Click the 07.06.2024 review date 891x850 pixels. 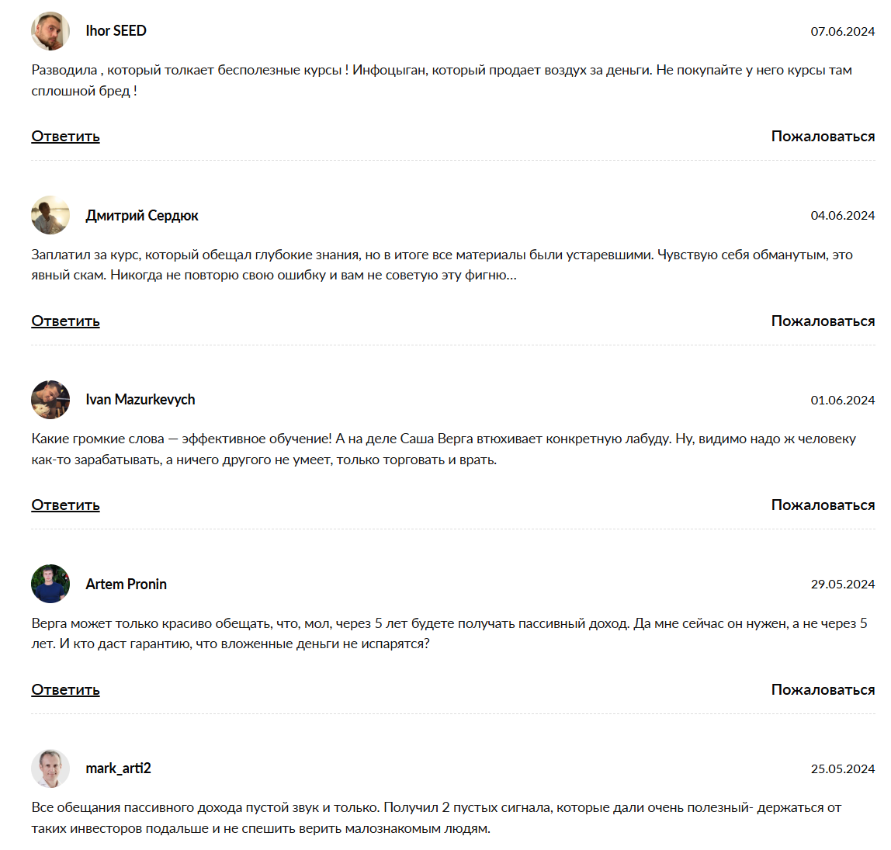pyautogui.click(x=842, y=32)
